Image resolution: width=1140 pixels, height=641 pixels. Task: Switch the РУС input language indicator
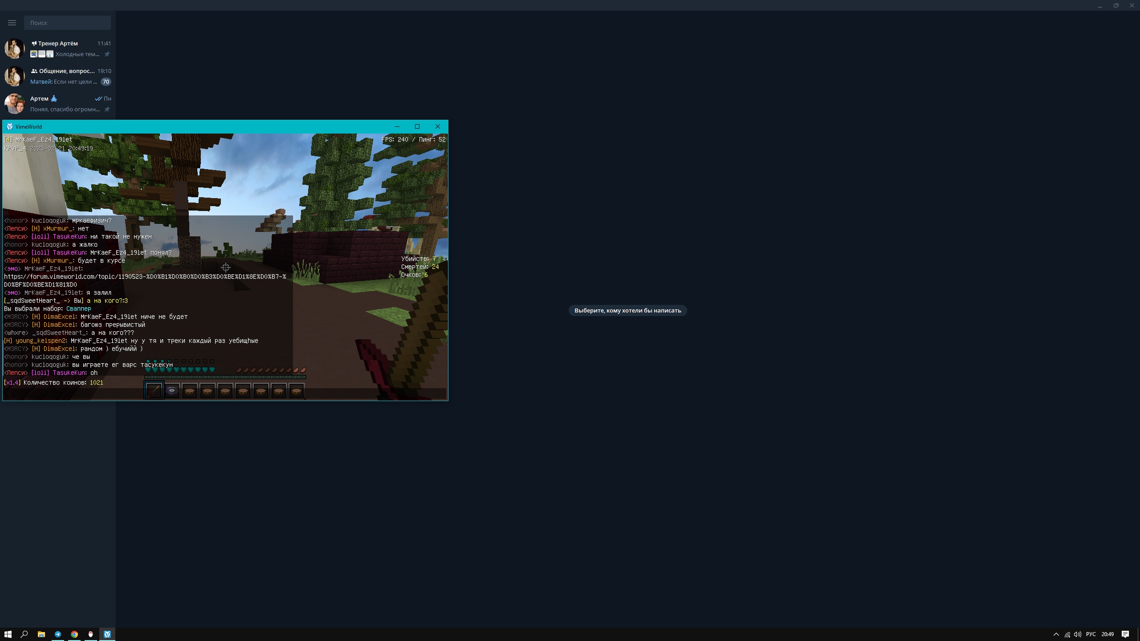tap(1091, 634)
